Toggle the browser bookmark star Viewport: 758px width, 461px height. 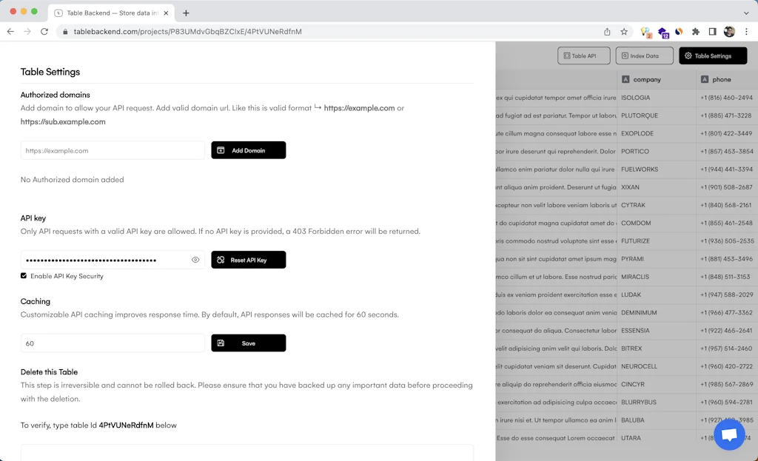(624, 32)
